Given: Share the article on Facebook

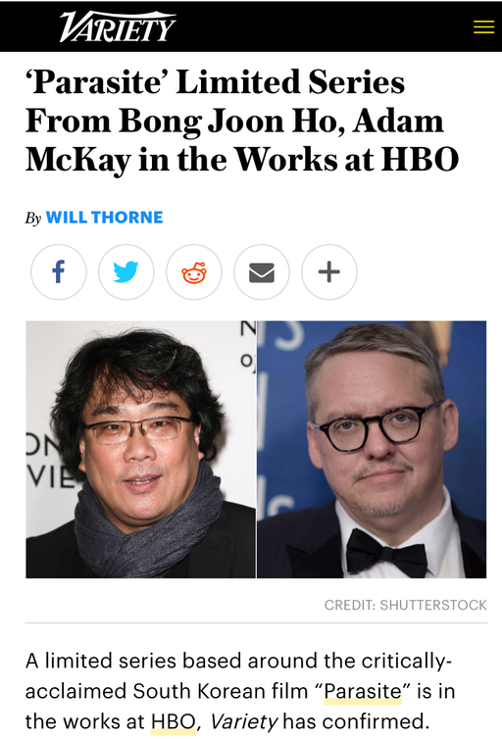Looking at the screenshot, I should click(x=59, y=271).
